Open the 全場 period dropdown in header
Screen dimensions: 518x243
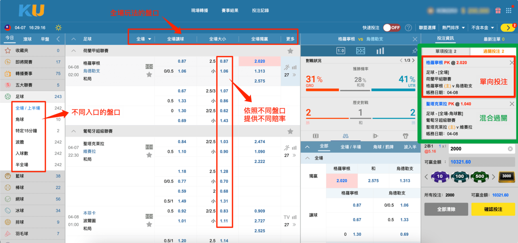tap(144, 39)
